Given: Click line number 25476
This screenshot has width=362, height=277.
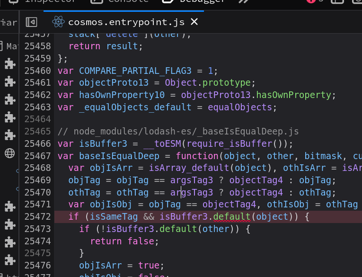Looking at the screenshot, I should 38,266.
